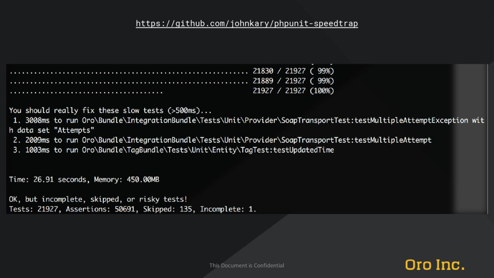Click the "21927 / 21927 (100%)" progress line
The image size is (494, 278).
172,91
